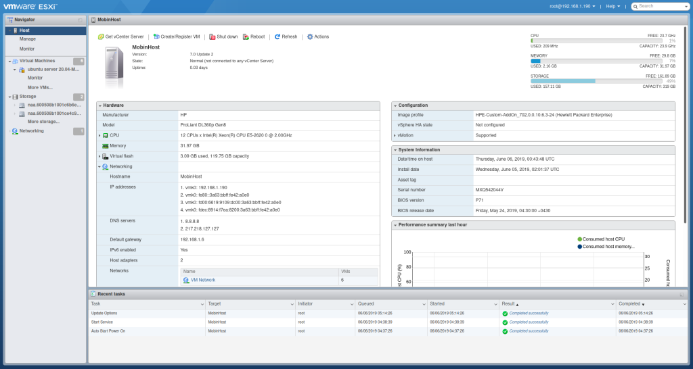693x369 pixels.
Task: Click the MobinHost title bar icon
Action: (x=93, y=20)
